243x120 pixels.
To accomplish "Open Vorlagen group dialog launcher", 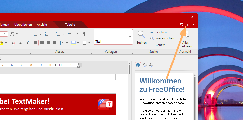I will tap(132, 53).
